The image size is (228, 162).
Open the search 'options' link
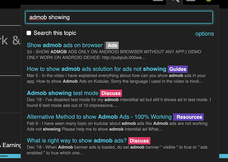(205, 34)
